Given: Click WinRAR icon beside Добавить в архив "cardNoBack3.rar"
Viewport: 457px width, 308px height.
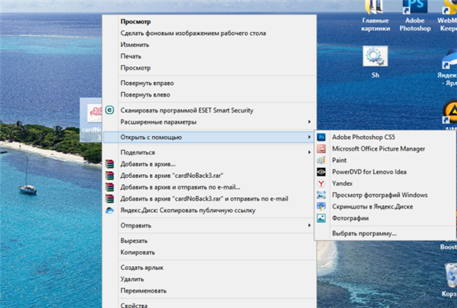Looking at the screenshot, I should (x=110, y=176).
